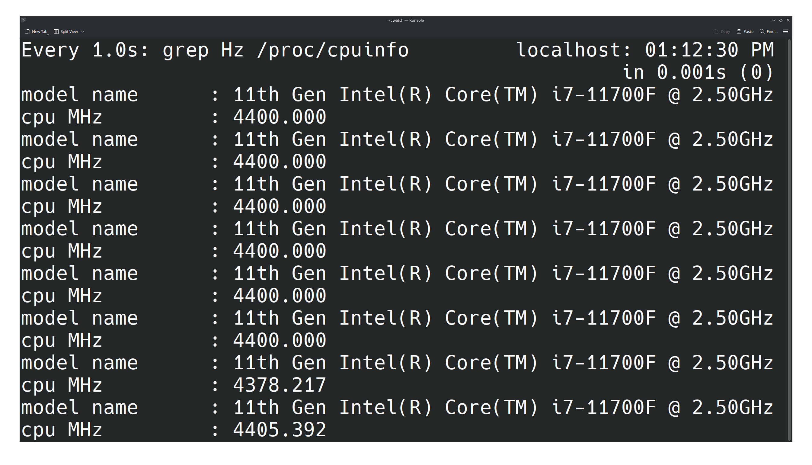Click the '4405.392' cpu MHz value
This screenshot has height=465, width=812.
(x=280, y=430)
